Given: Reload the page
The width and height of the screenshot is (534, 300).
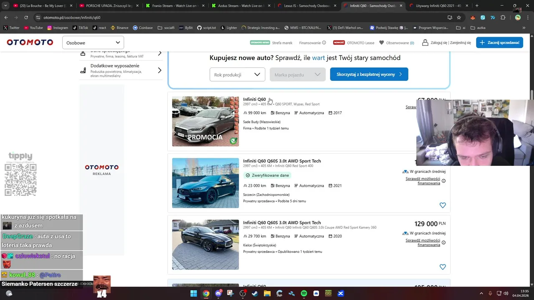Looking at the screenshot, I should [26, 17].
